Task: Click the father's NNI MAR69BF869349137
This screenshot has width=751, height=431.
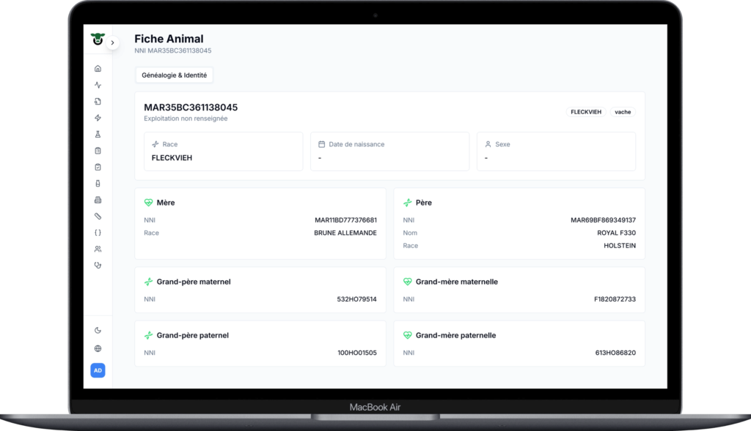Action: coord(603,220)
